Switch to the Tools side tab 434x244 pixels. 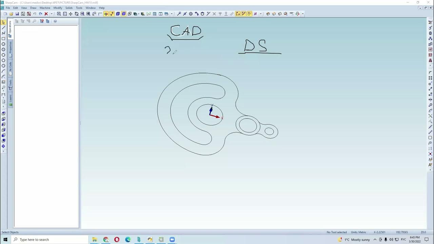coord(10,85)
